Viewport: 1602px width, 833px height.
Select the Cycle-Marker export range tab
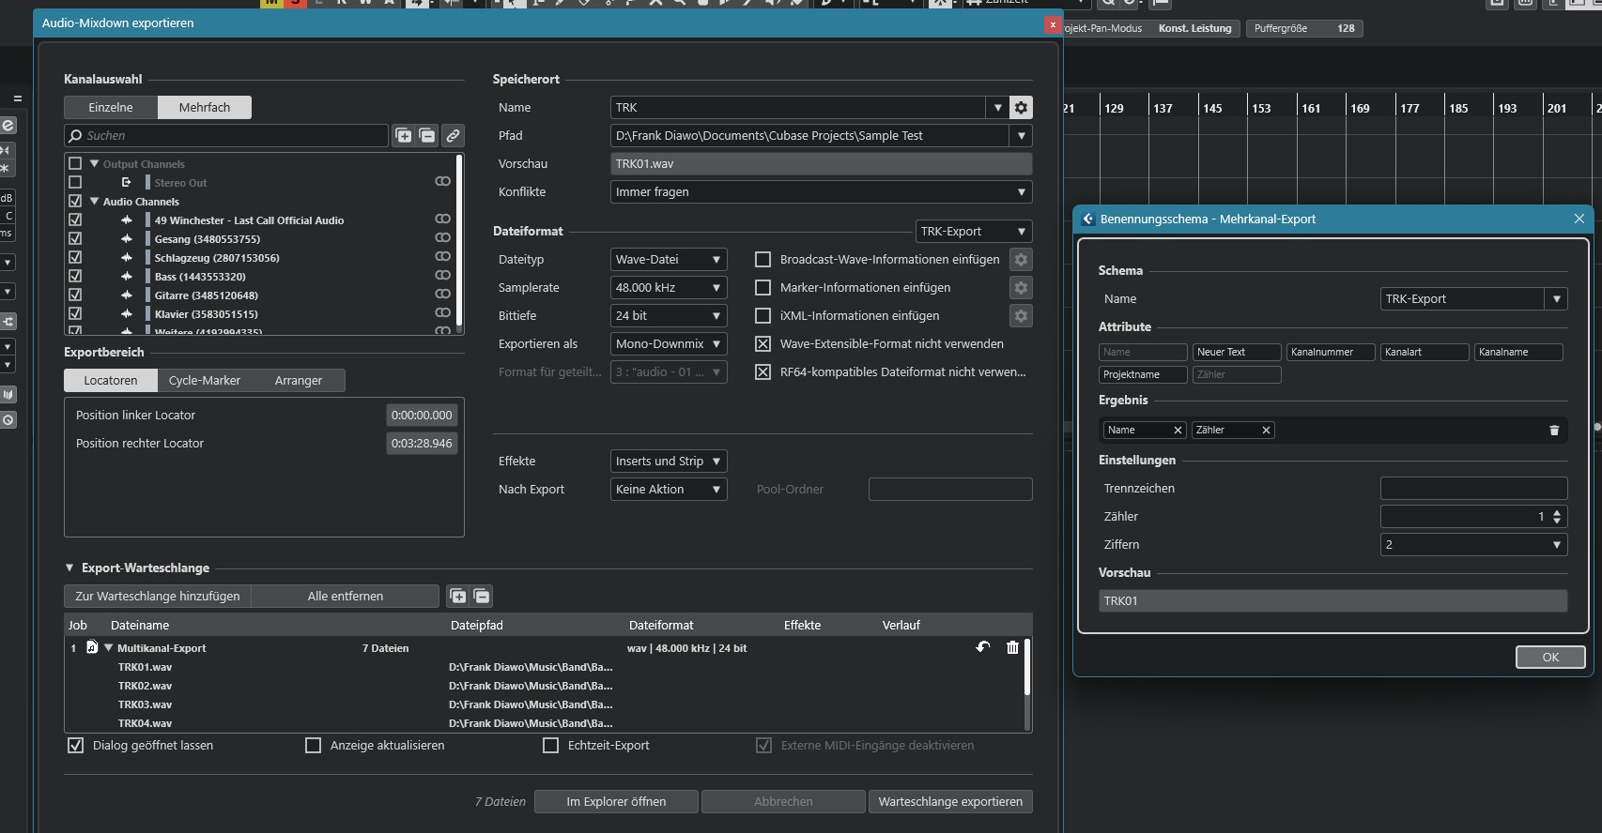(205, 381)
